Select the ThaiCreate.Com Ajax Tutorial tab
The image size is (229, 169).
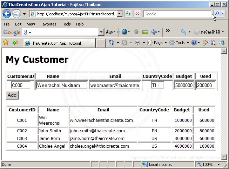pos(60,43)
